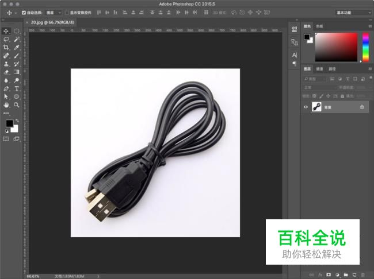
Task: Toggle Quick Mask mode in toolbox
Action: tap(6, 139)
